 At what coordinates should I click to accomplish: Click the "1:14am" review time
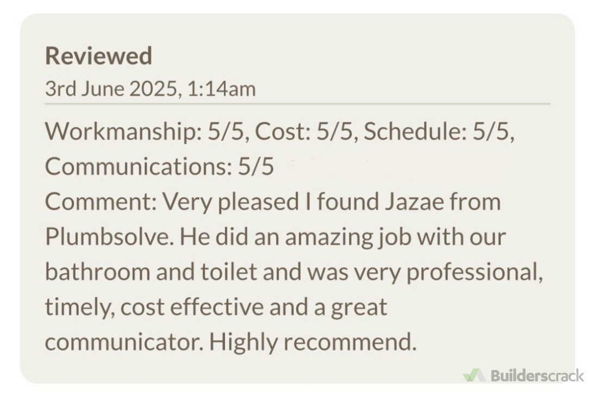[221, 89]
